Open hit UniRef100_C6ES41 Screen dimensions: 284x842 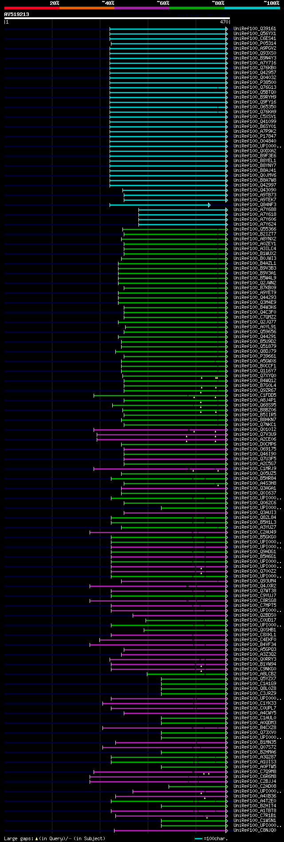point(255,38)
